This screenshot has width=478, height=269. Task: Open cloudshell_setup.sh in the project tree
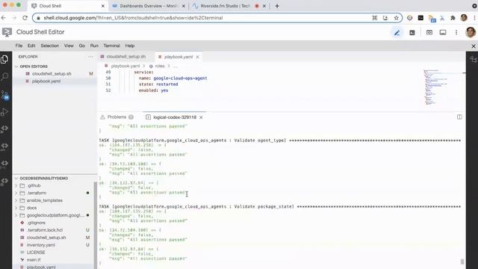tap(46, 238)
